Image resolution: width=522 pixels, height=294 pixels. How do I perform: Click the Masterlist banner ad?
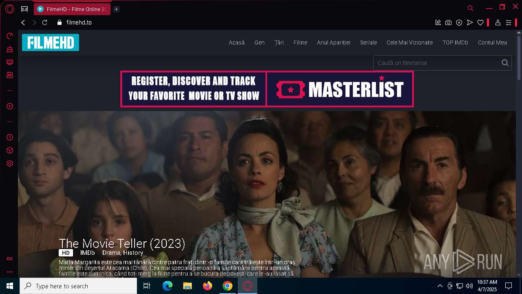pos(267,89)
